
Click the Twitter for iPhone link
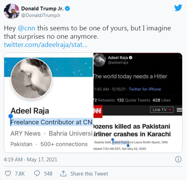tap(145, 89)
